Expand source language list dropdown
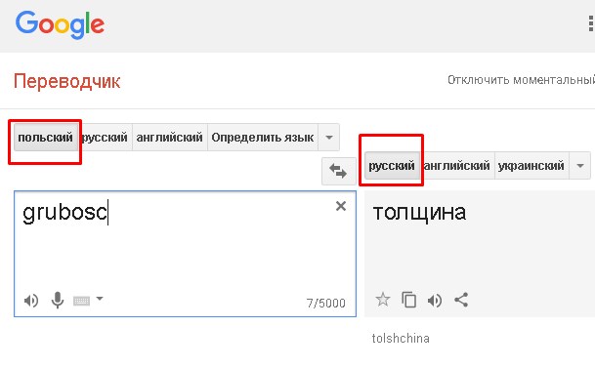The height and width of the screenshot is (368, 595). coord(329,138)
